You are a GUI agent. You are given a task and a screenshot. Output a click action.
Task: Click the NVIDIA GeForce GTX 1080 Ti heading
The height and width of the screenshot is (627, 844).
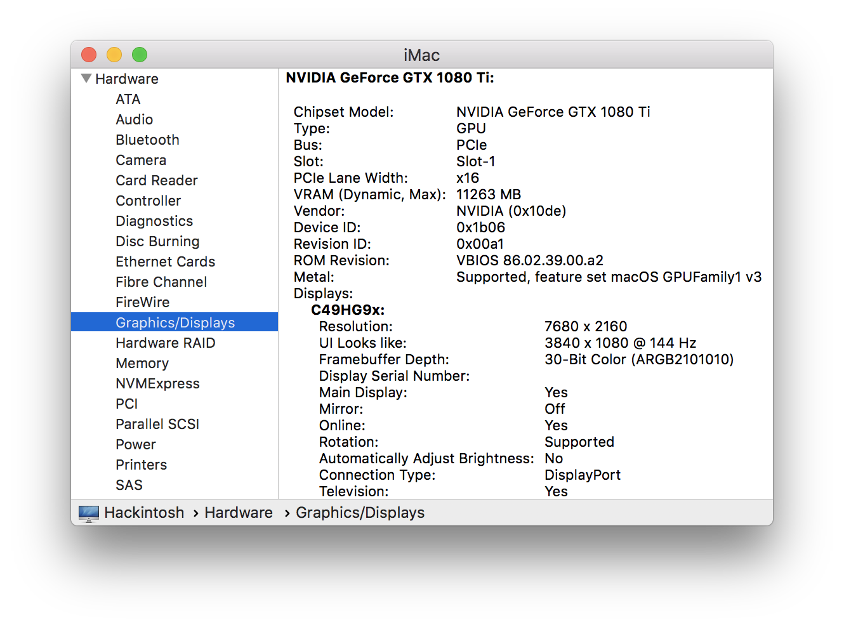pos(390,77)
